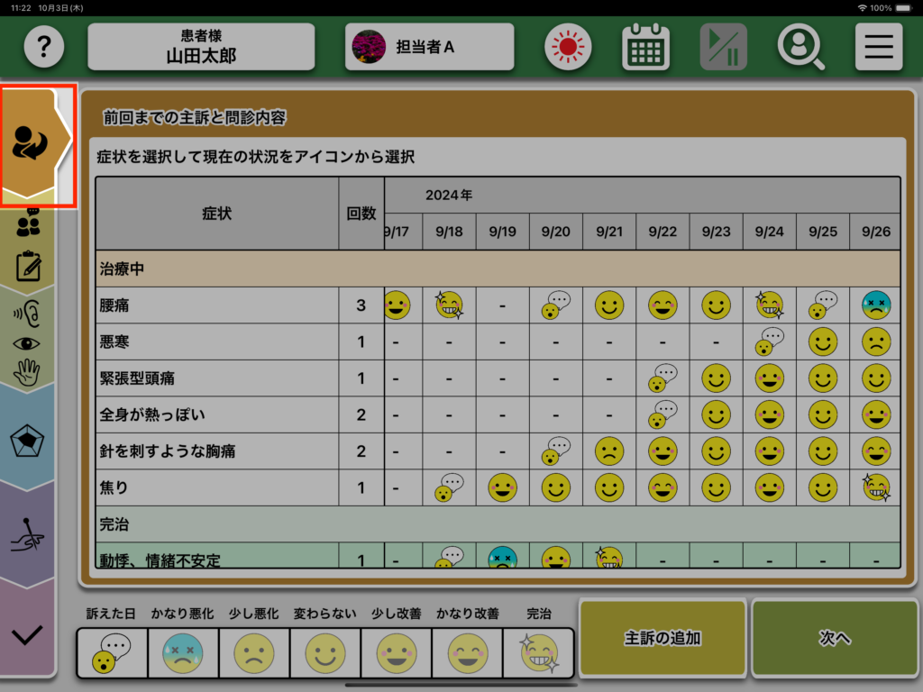Open the hamburger menu

click(x=878, y=47)
